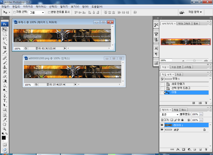Screen dimensions: 213x155
Task: Toggle lock all in Layers panel
Action: (x=182, y=120)
